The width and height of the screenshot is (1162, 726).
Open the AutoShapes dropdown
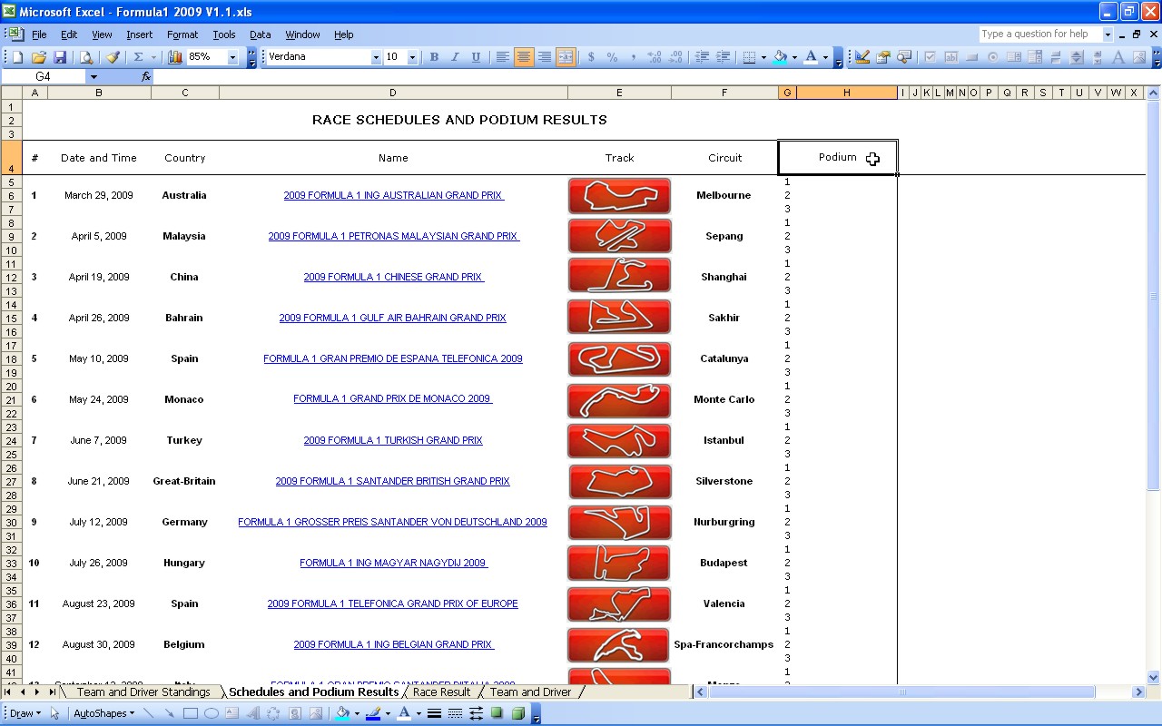pos(103,713)
